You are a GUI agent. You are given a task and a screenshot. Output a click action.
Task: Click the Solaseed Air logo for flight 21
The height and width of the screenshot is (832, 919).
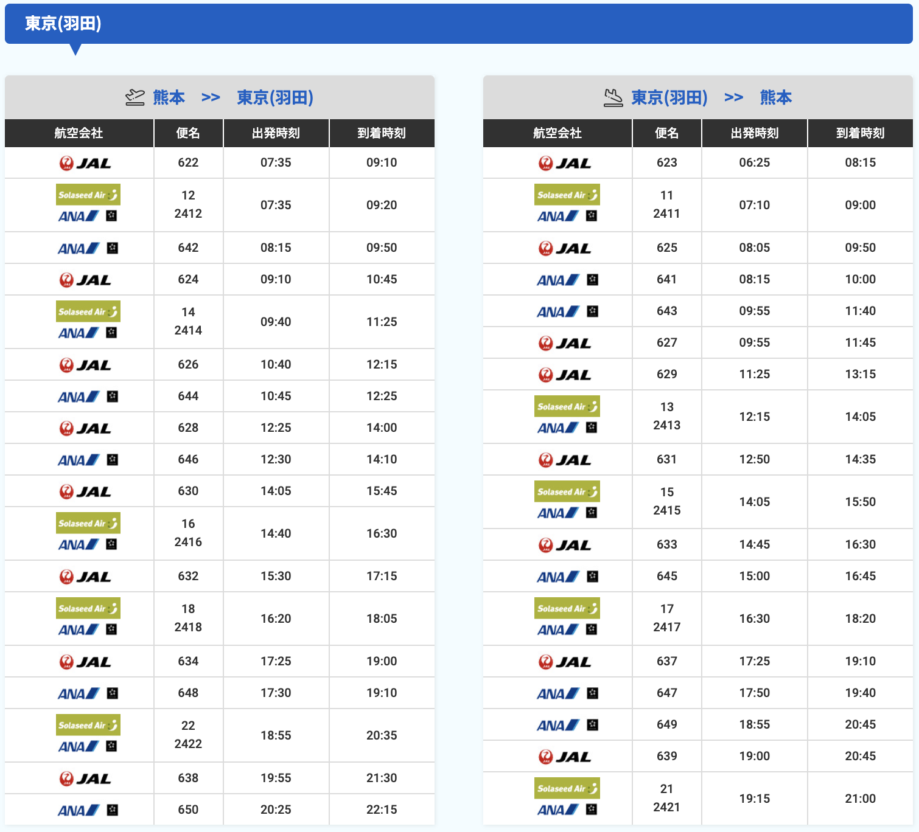coord(567,788)
